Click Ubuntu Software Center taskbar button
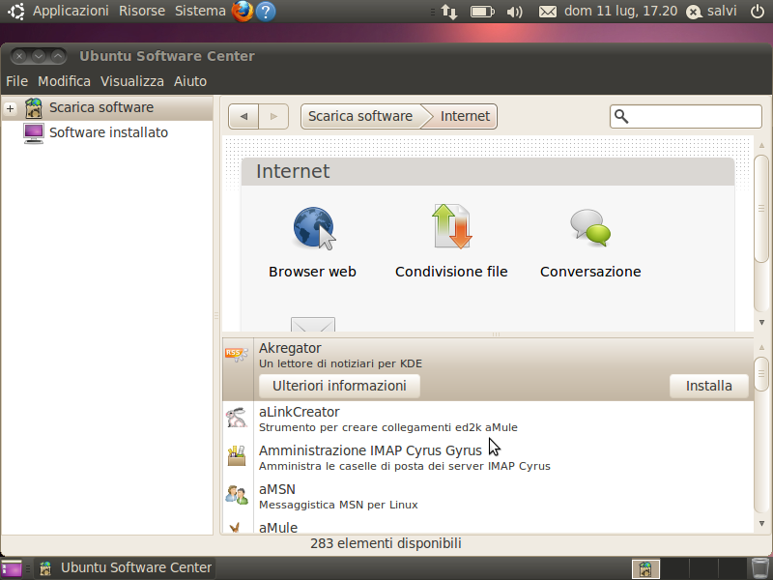 click(x=126, y=568)
